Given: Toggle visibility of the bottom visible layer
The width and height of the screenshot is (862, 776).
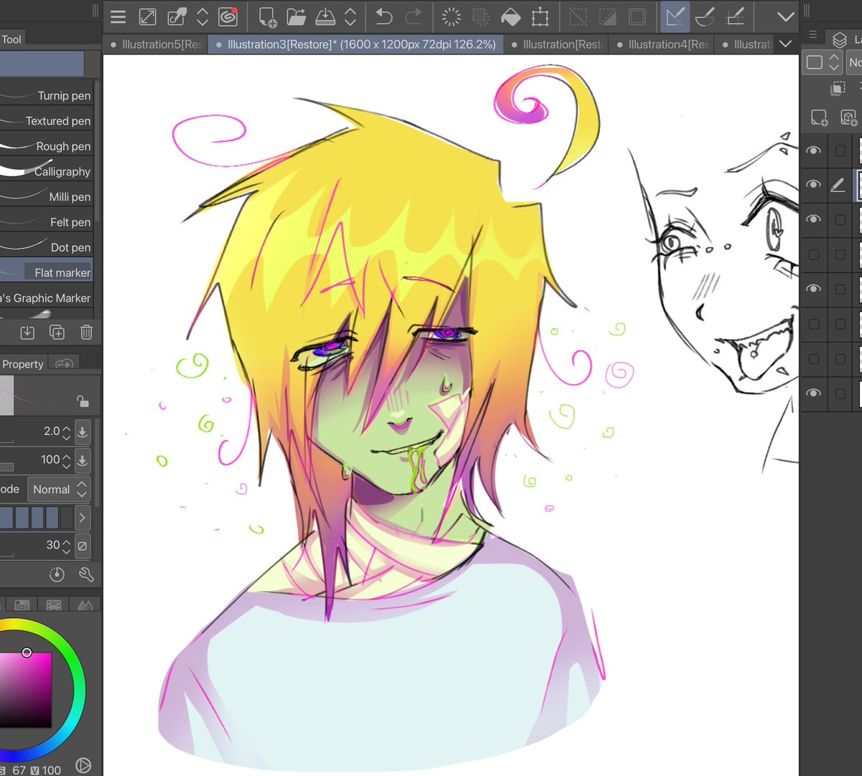Looking at the screenshot, I should 814,393.
